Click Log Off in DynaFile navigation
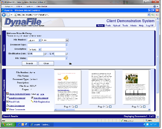Image resolution: width=162 pixels, height=129 pixels. [x=150, y=26]
